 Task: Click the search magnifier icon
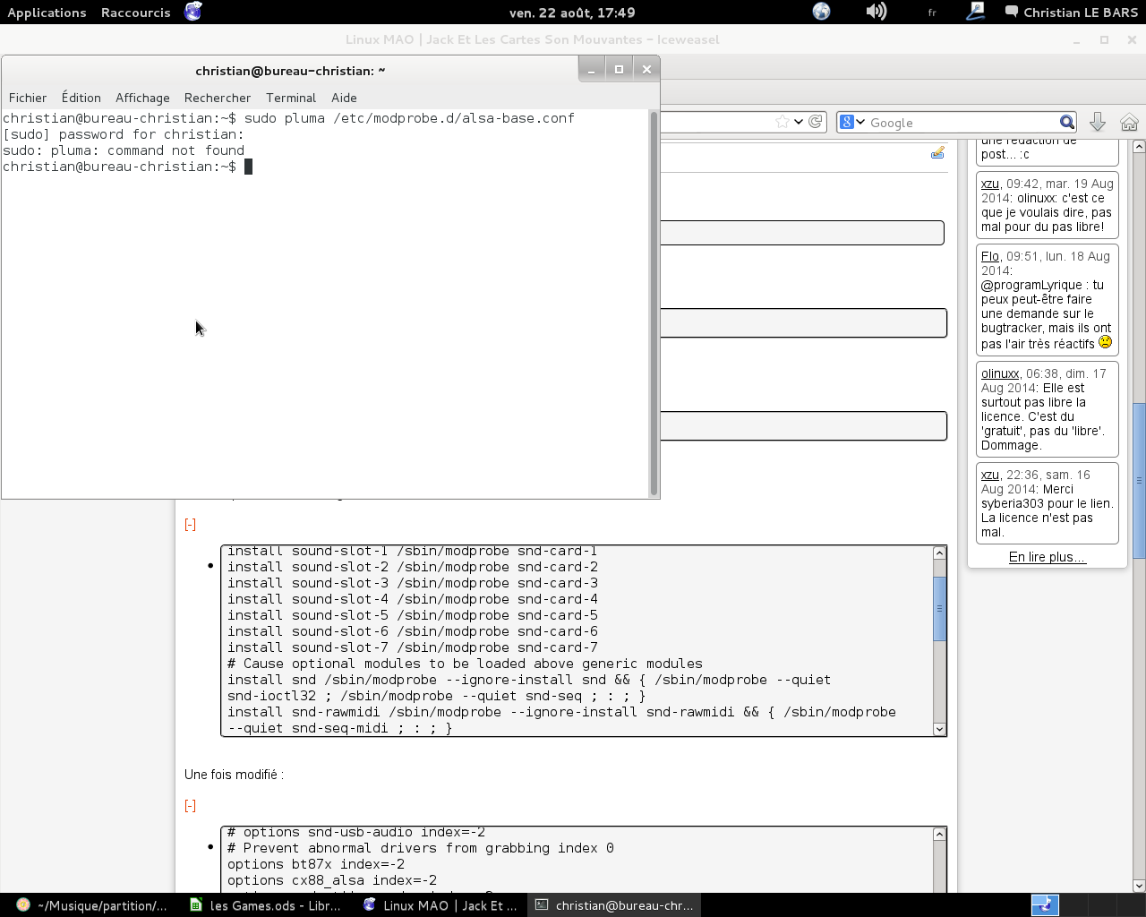point(1067,123)
